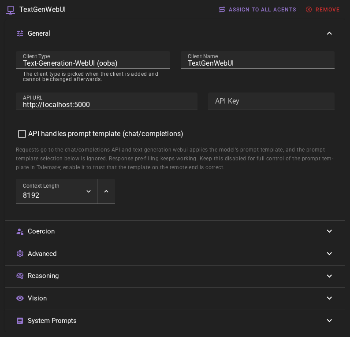This screenshot has width=350, height=337.
Task: Expand the System Prompts section chevron
Action: point(329,321)
